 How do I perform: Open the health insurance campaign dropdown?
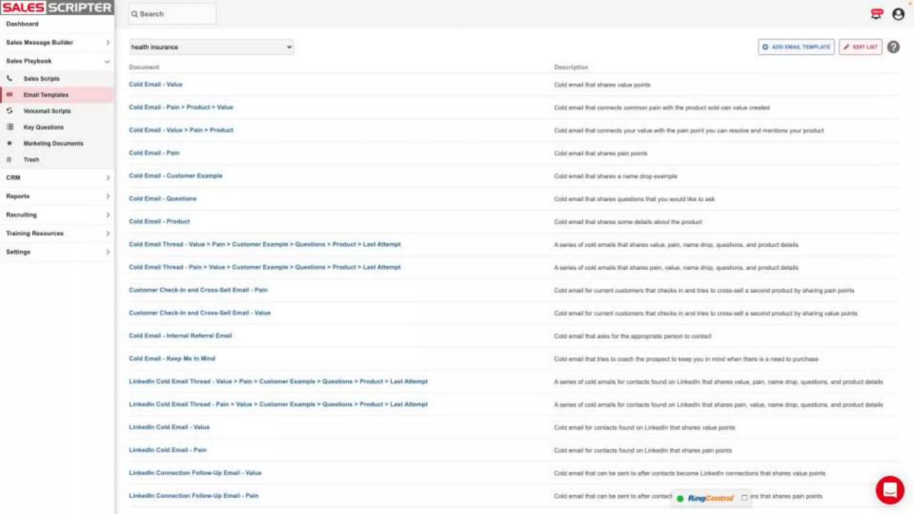pyautogui.click(x=211, y=47)
